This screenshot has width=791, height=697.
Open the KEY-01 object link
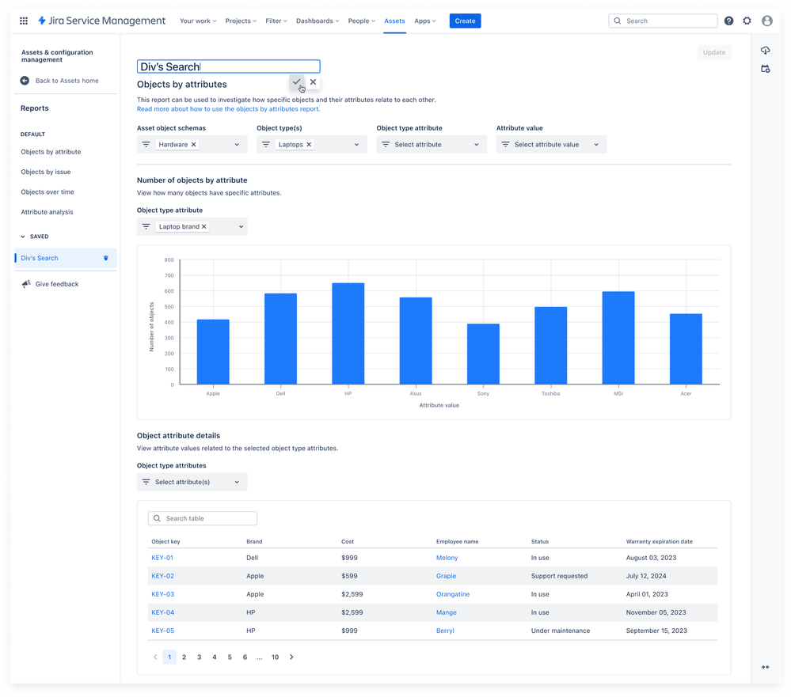coord(162,558)
